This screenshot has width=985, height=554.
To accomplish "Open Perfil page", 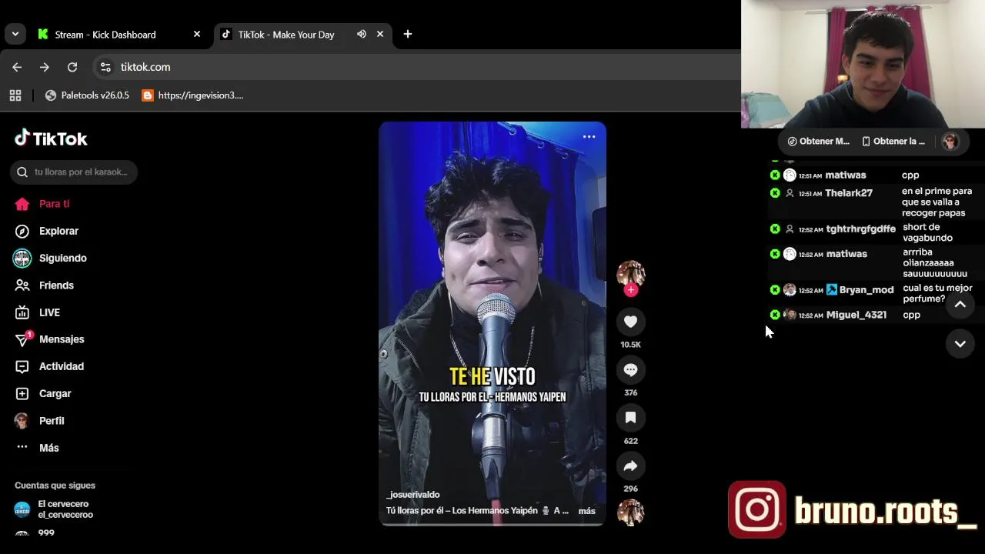I will tap(42, 421).
